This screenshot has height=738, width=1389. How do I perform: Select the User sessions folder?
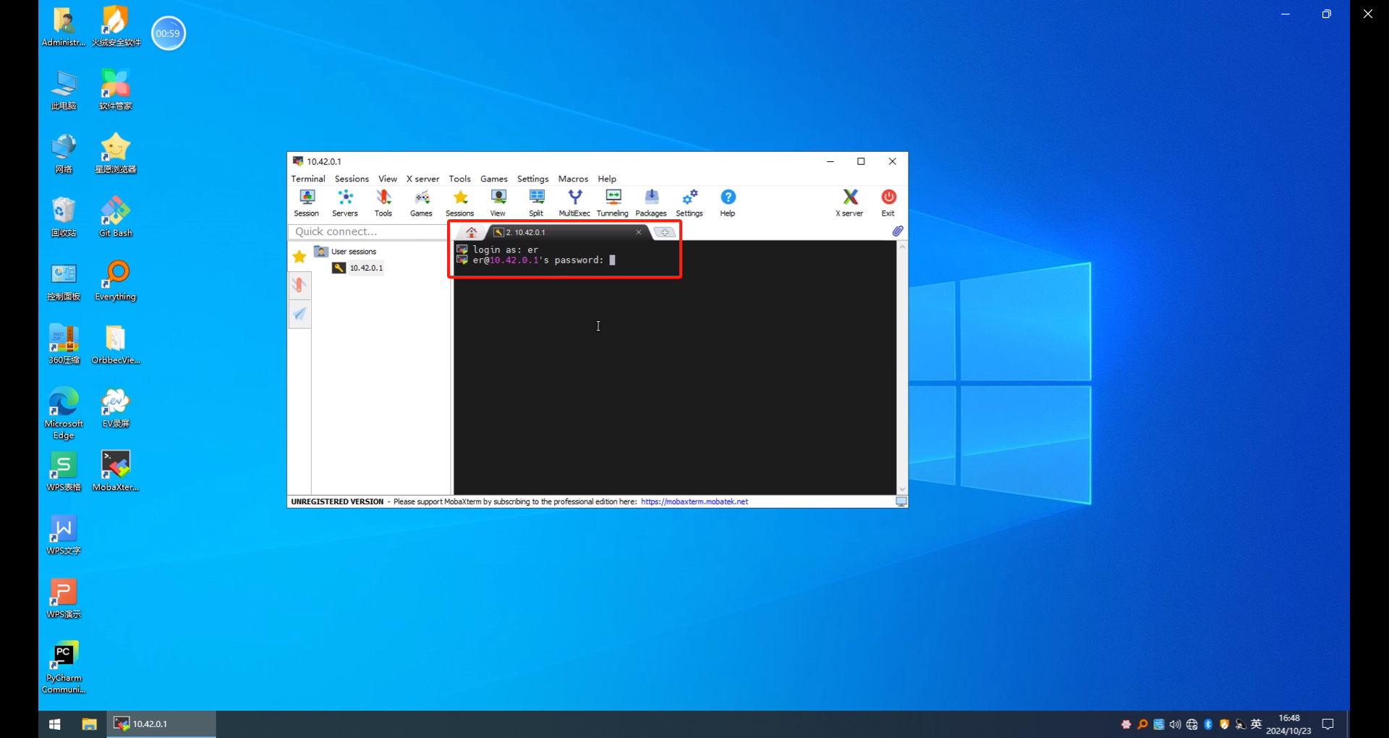coord(346,252)
